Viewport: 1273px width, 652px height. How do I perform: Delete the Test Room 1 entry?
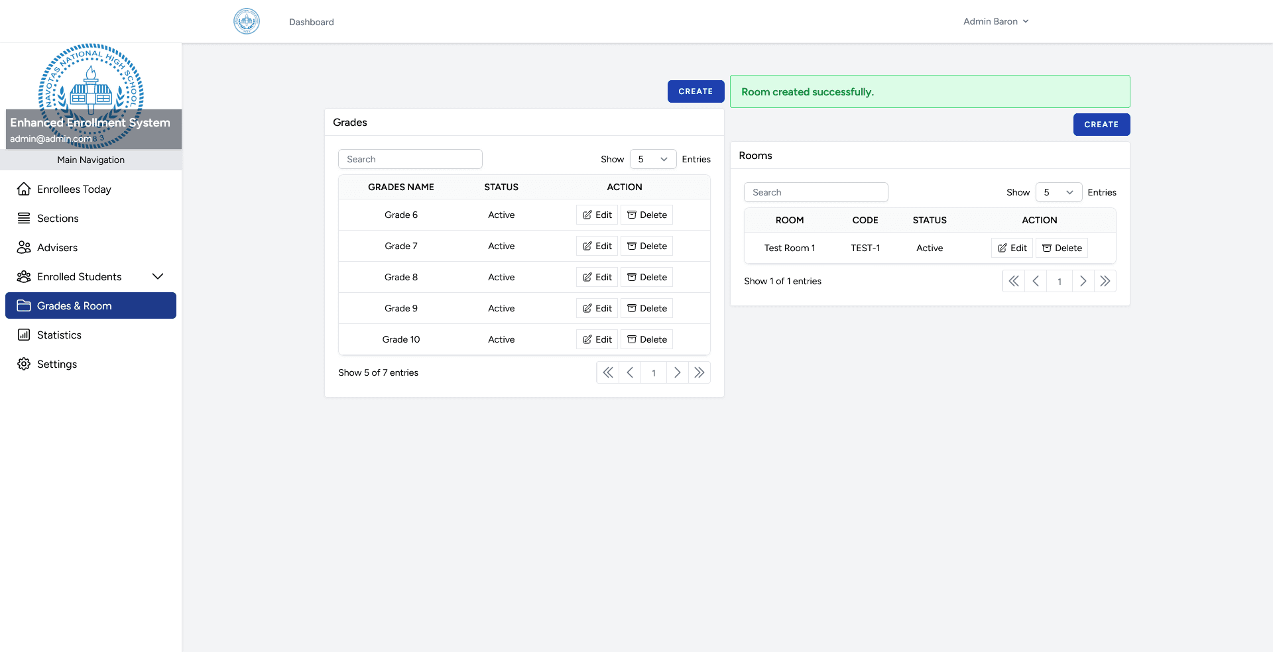click(1061, 248)
